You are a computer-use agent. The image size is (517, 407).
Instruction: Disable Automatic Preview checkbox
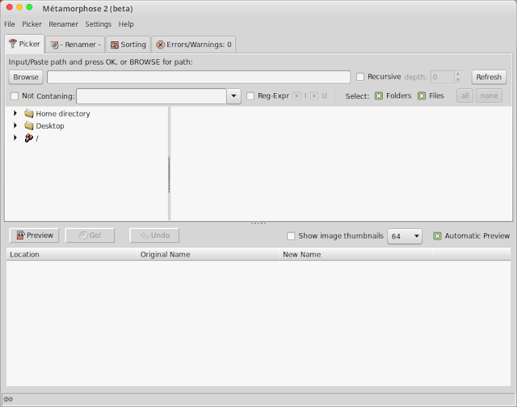[437, 236]
